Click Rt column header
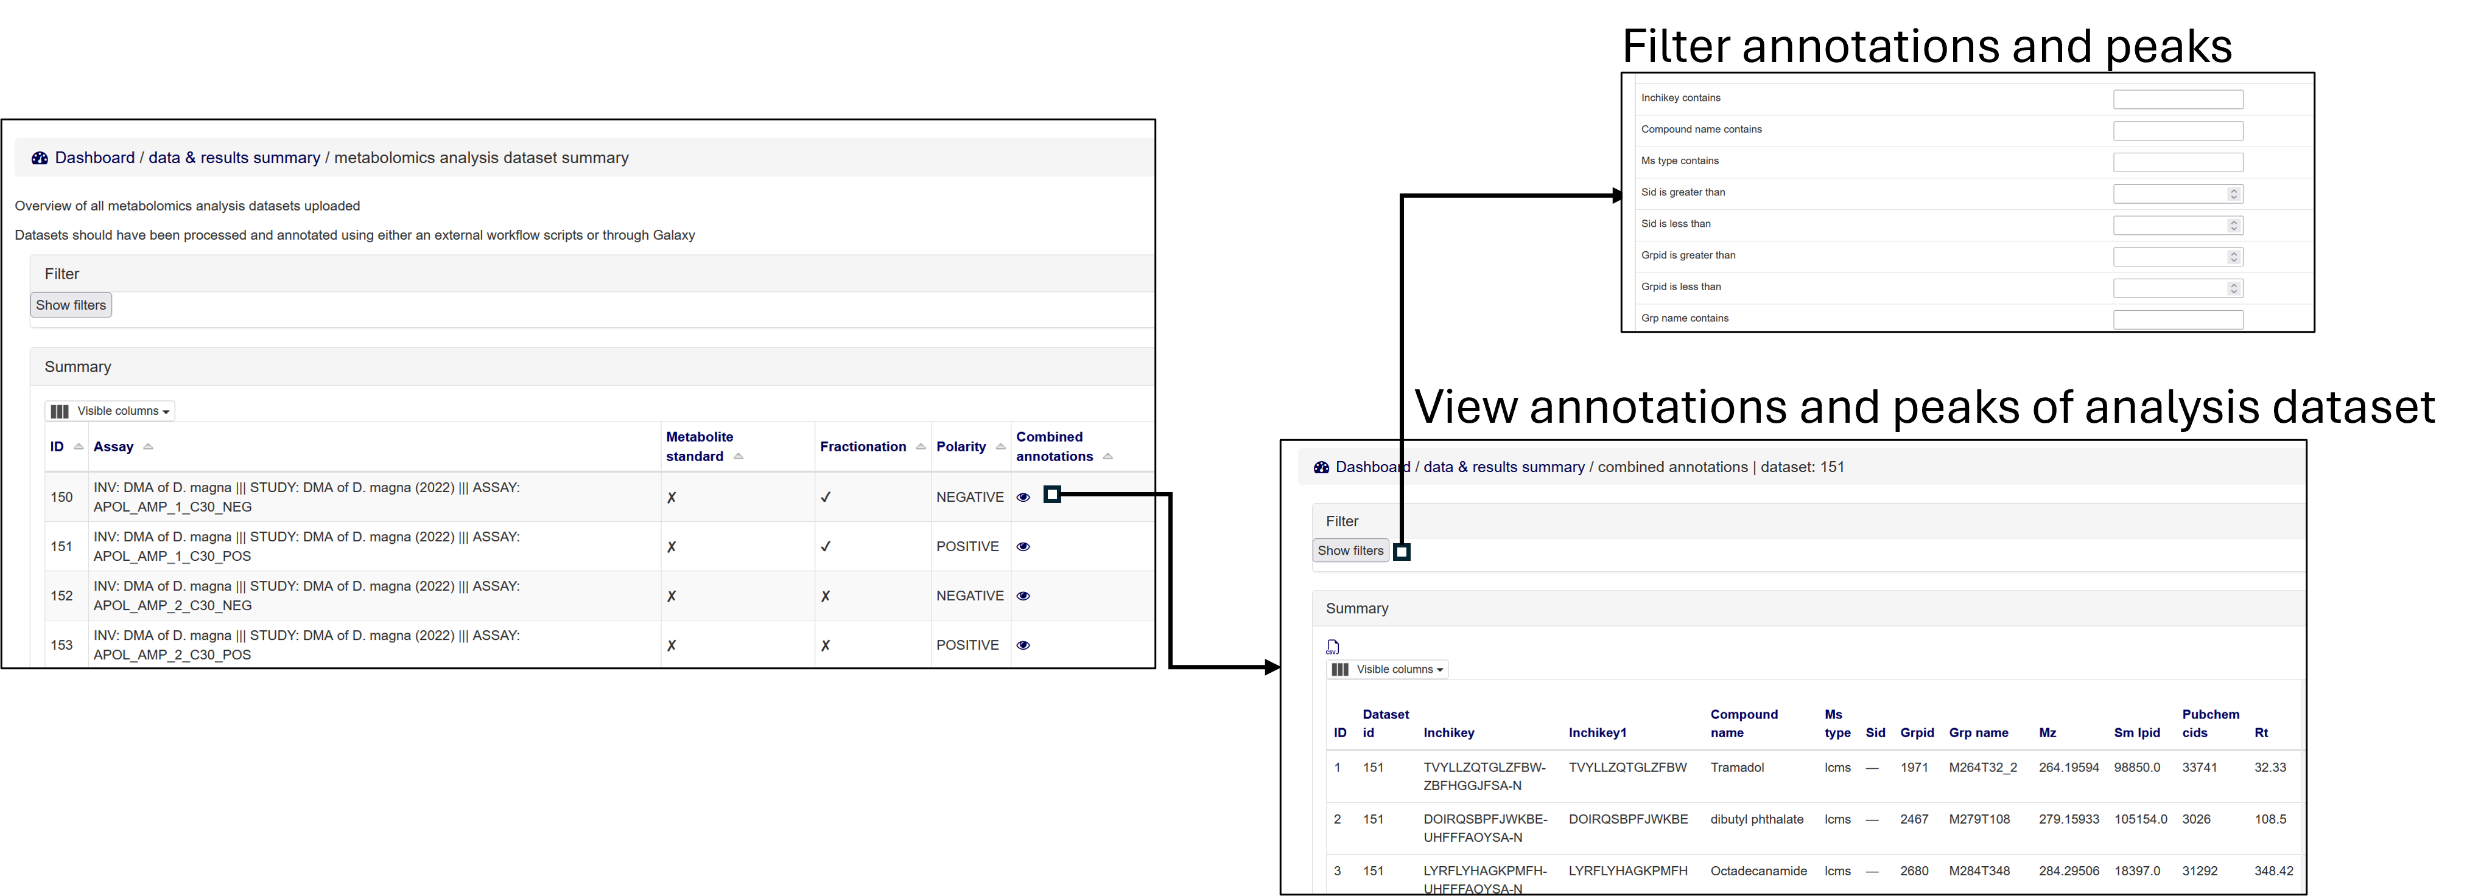Image resolution: width=2467 pixels, height=896 pixels. (x=2261, y=733)
